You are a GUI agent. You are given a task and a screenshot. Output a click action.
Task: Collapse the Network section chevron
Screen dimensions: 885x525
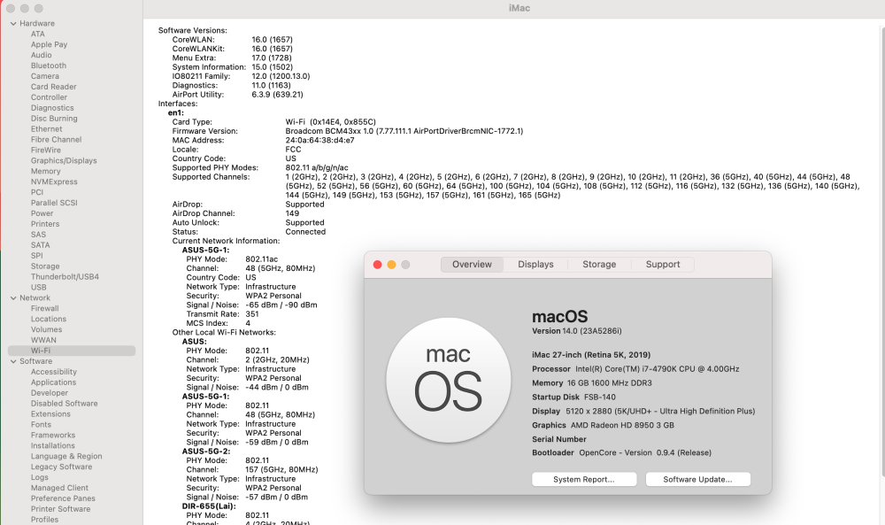click(x=13, y=298)
